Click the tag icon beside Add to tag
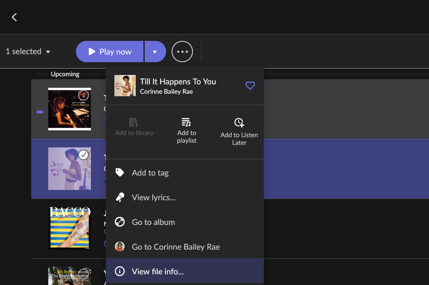This screenshot has height=285, width=429. [120, 173]
